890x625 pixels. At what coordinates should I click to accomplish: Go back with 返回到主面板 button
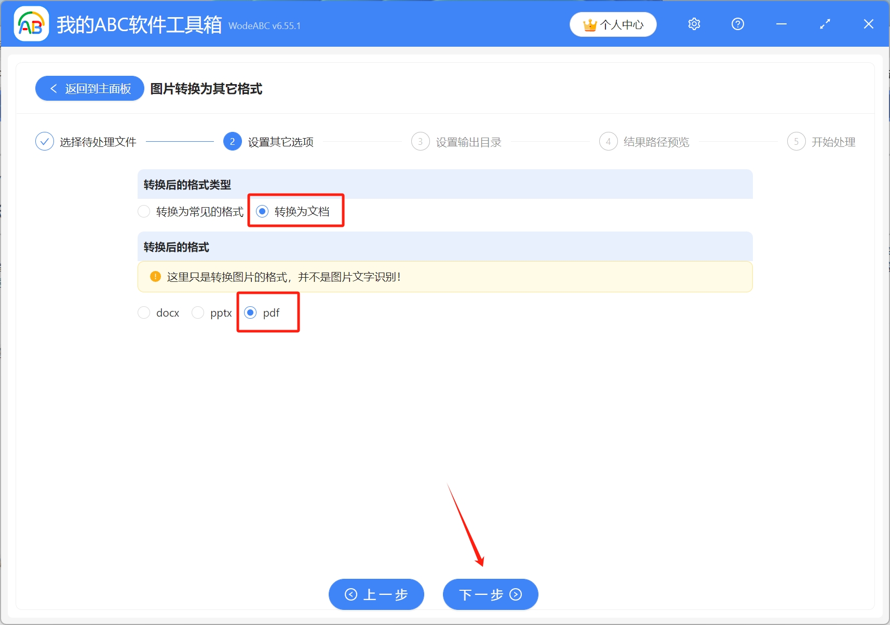[x=90, y=89]
